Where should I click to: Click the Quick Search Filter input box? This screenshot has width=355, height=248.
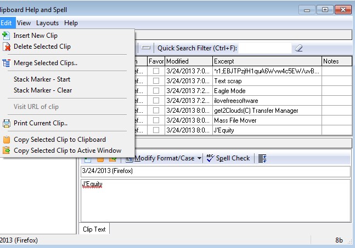(x=264, y=48)
